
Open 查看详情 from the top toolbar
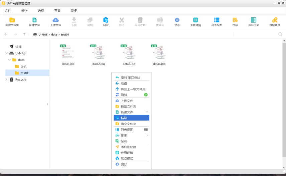point(195,20)
